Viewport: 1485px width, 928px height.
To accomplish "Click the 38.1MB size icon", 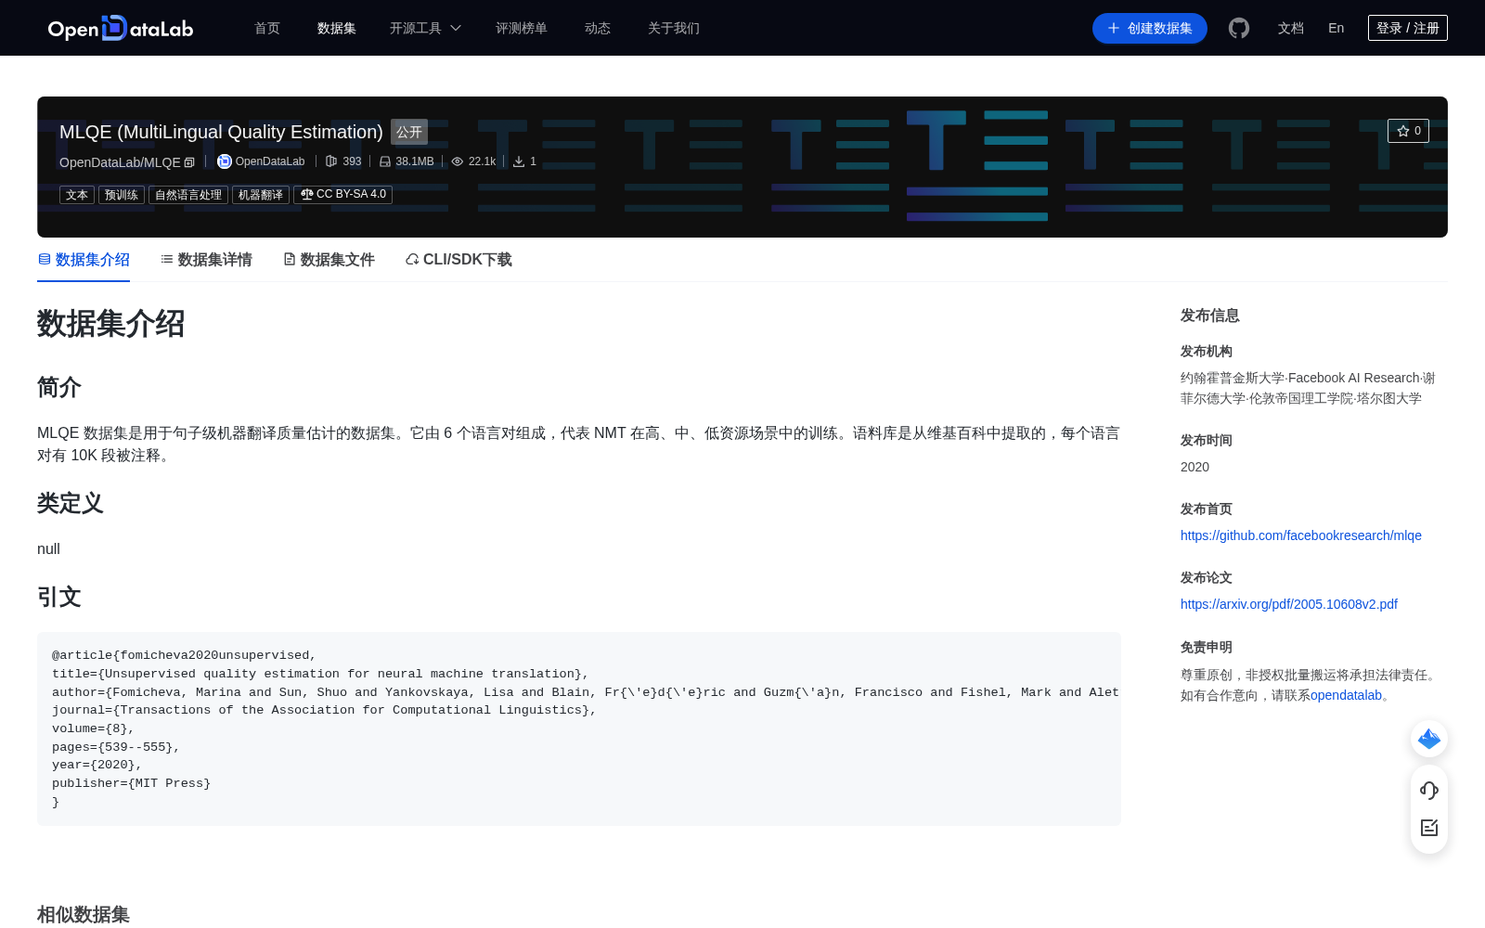I will [385, 161].
